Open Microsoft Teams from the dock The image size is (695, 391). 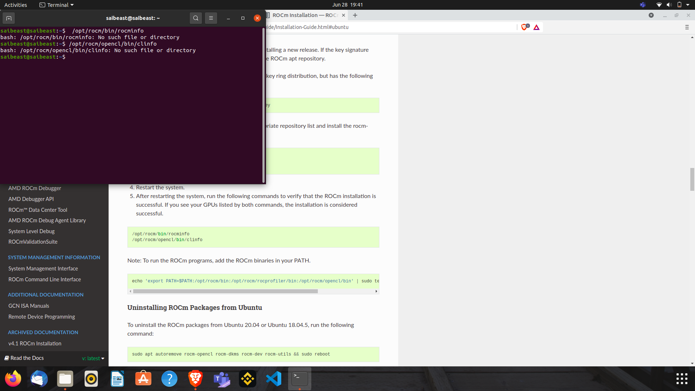click(x=222, y=379)
